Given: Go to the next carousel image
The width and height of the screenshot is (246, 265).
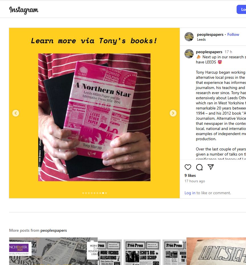Looking at the screenshot, I should tap(173, 113).
